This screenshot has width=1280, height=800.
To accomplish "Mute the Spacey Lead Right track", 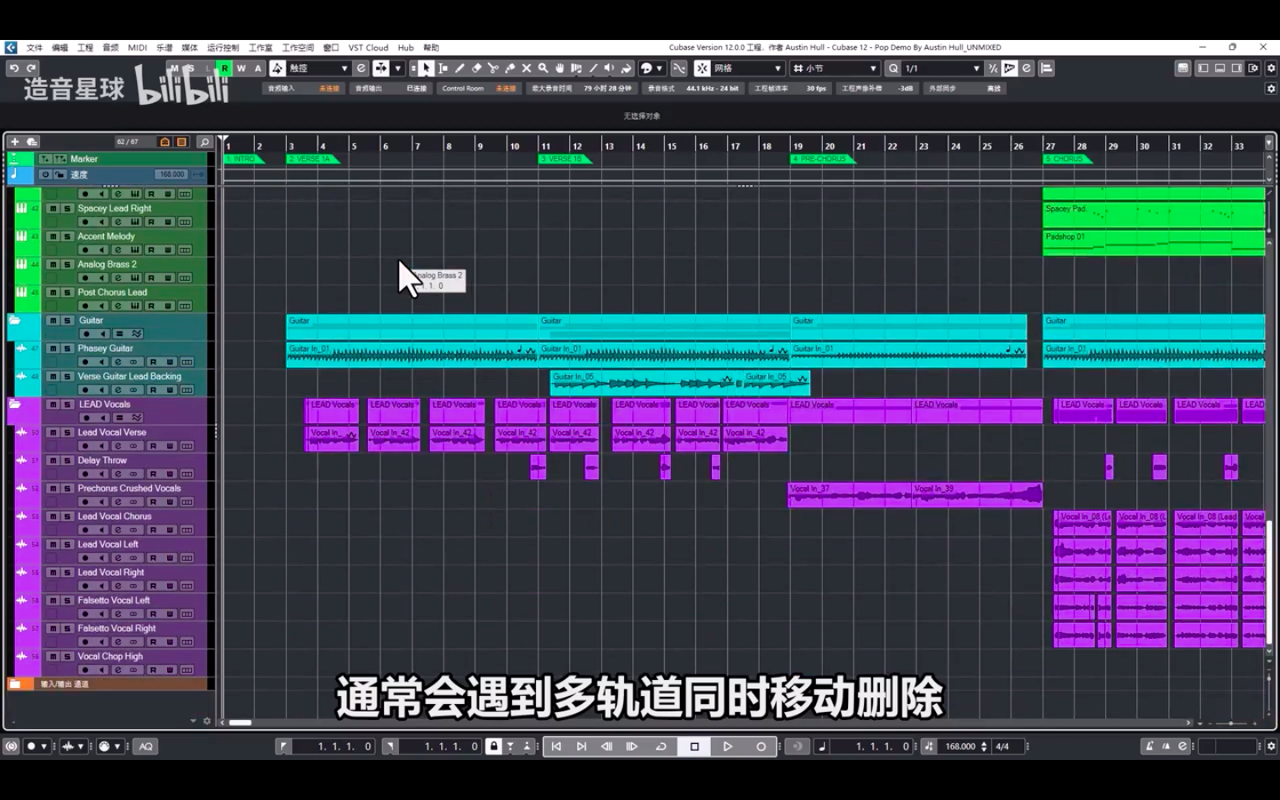I will tap(52, 209).
